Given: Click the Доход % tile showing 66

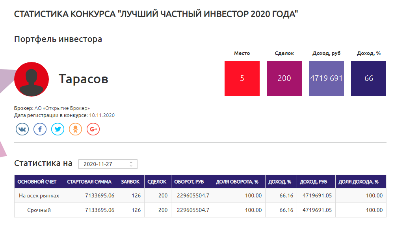Looking at the screenshot, I should click(368, 78).
